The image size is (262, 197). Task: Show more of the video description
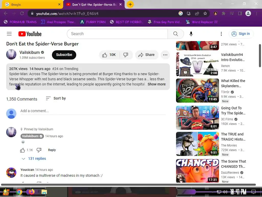pos(157,84)
